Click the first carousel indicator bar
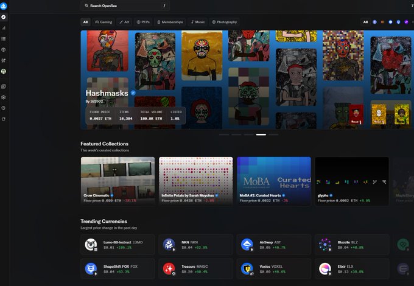Viewport: 414px width, 286px height. [224, 134]
